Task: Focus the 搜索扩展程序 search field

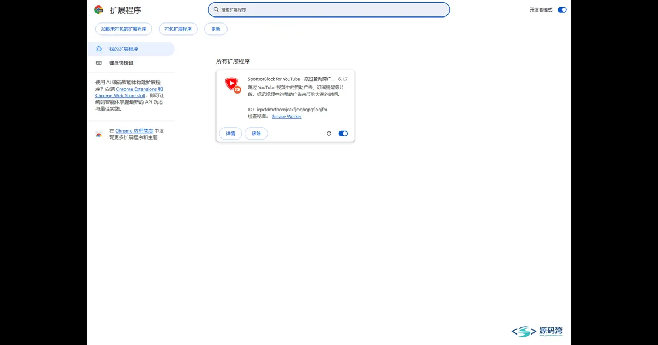Action: [x=329, y=9]
